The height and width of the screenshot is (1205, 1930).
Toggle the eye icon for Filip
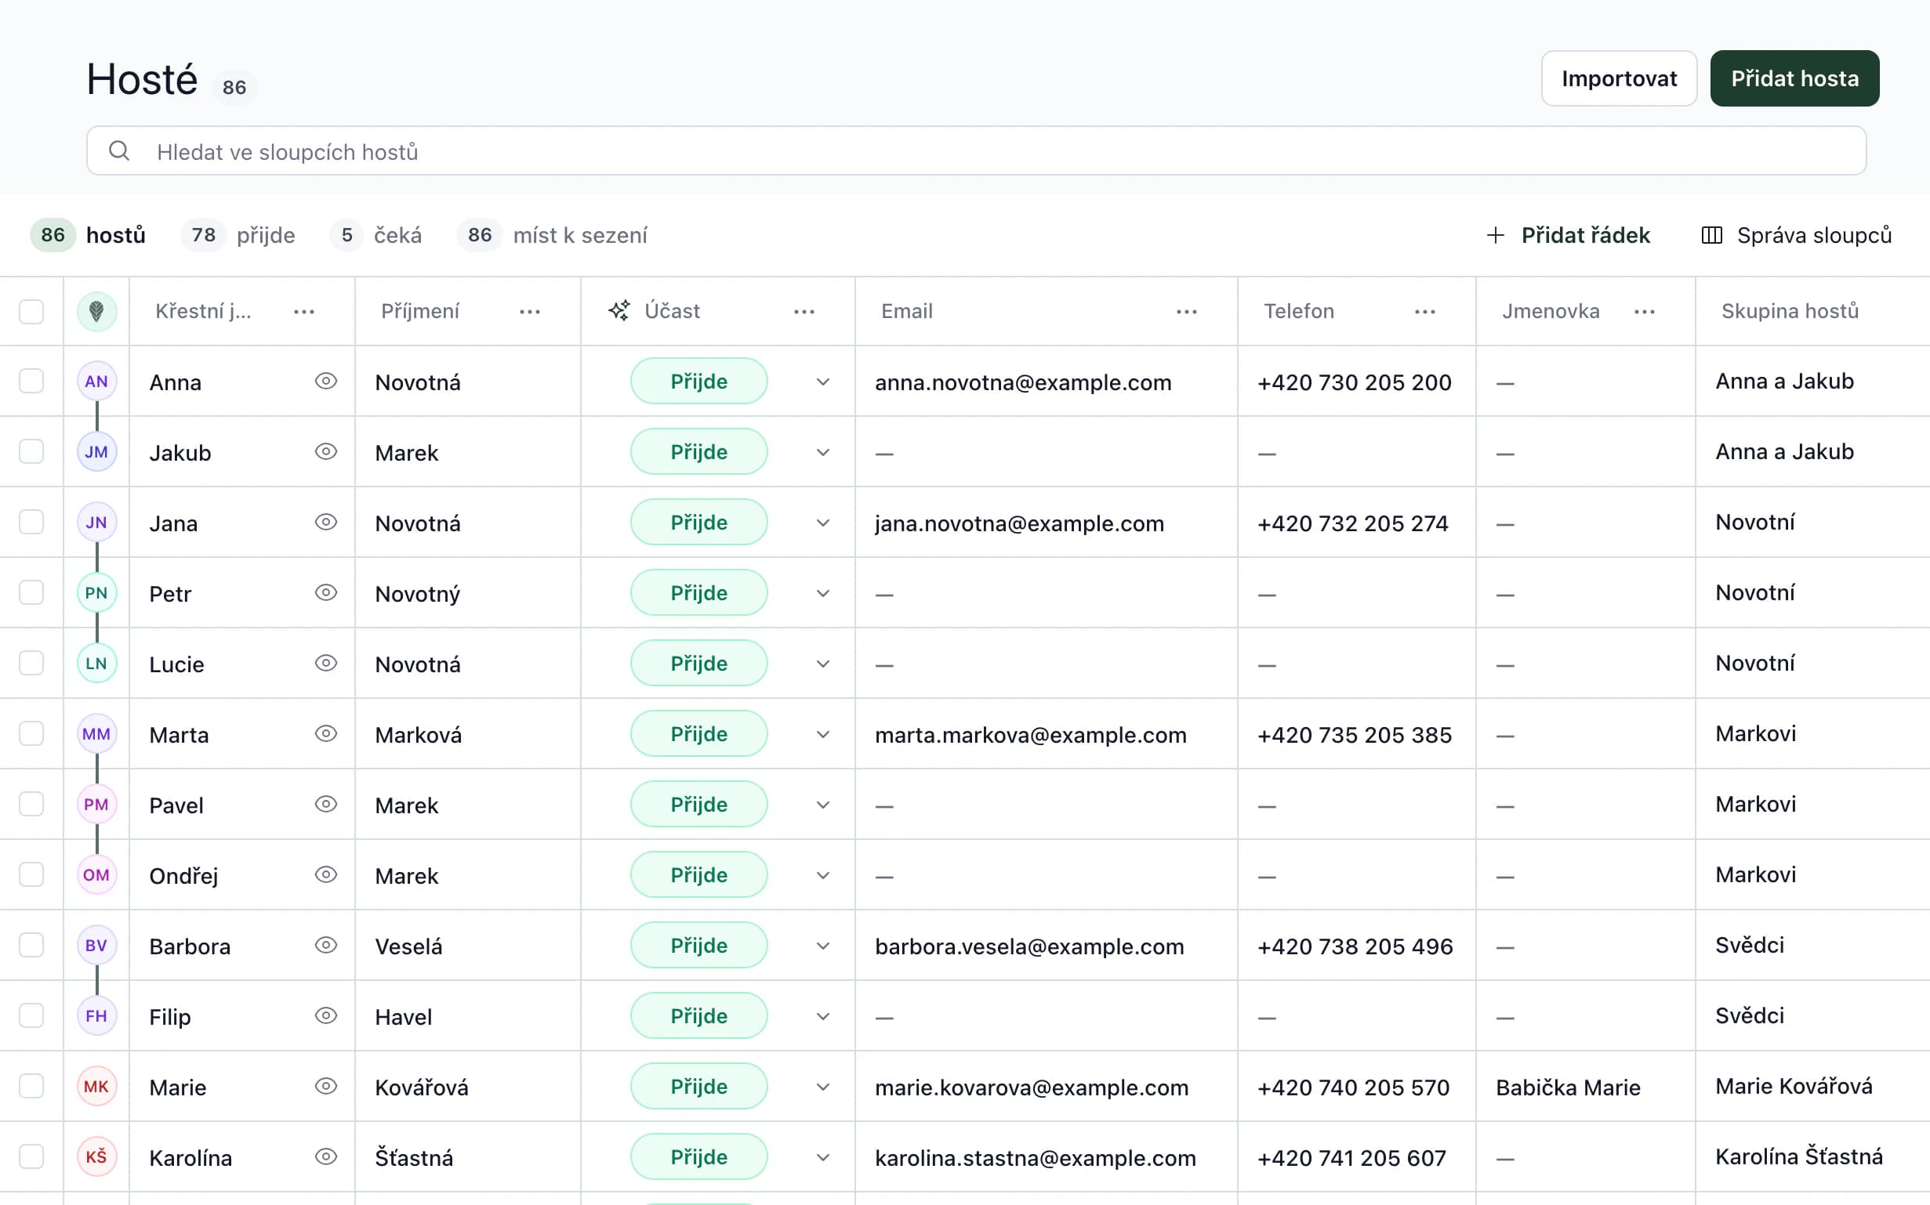tap(325, 1016)
